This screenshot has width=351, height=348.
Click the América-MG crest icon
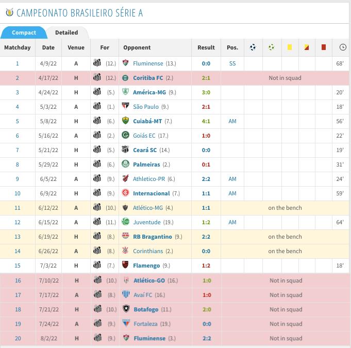click(125, 92)
